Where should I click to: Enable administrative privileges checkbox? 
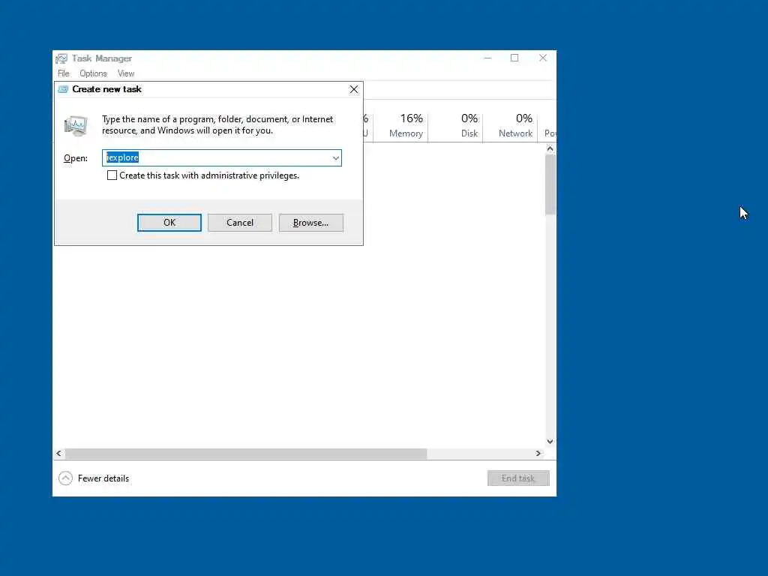[112, 175]
